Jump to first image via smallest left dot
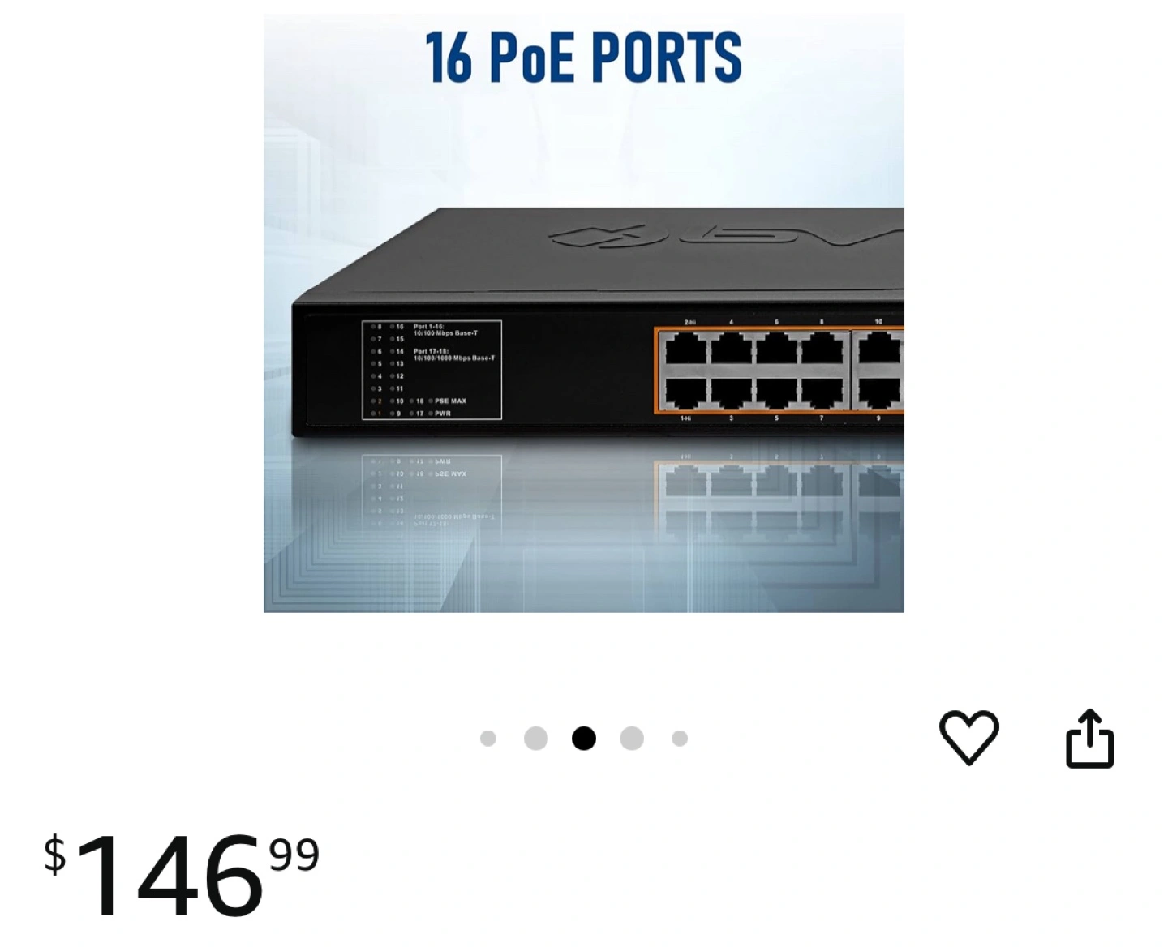This screenshot has width=1168, height=947. click(488, 738)
